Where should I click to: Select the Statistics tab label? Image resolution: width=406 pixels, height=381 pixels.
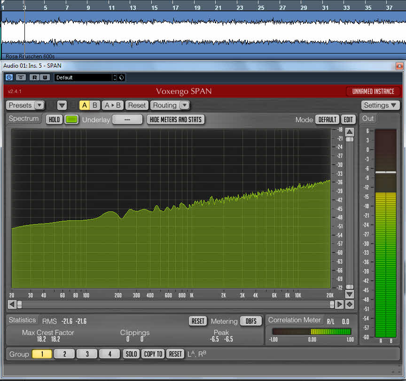click(22, 320)
